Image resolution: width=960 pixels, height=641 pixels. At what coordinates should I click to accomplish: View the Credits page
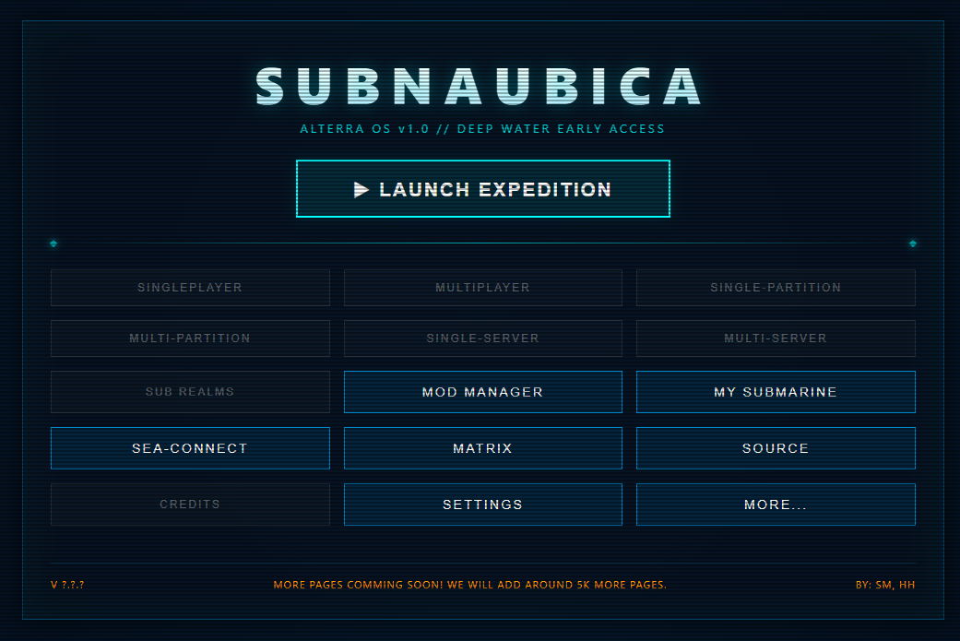coord(190,504)
